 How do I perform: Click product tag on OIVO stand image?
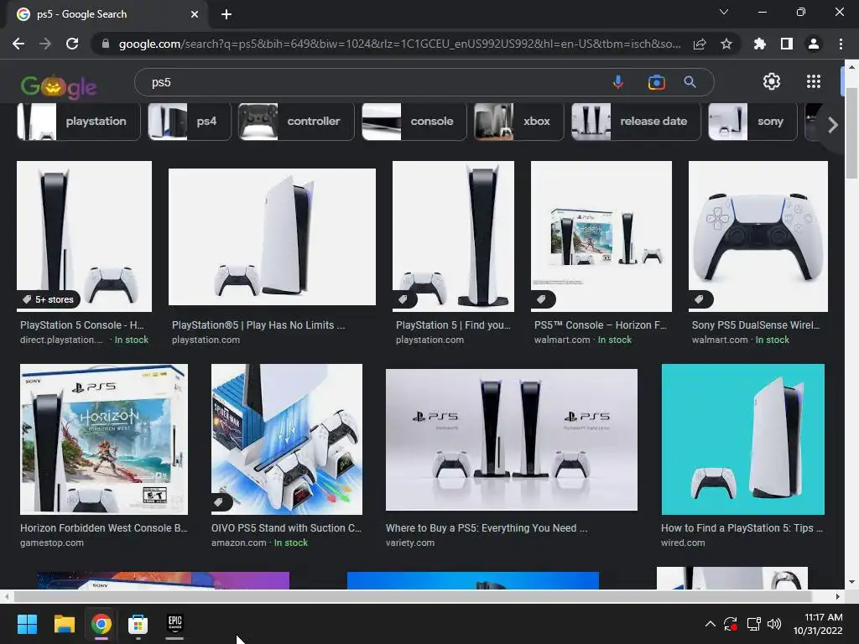point(221,502)
